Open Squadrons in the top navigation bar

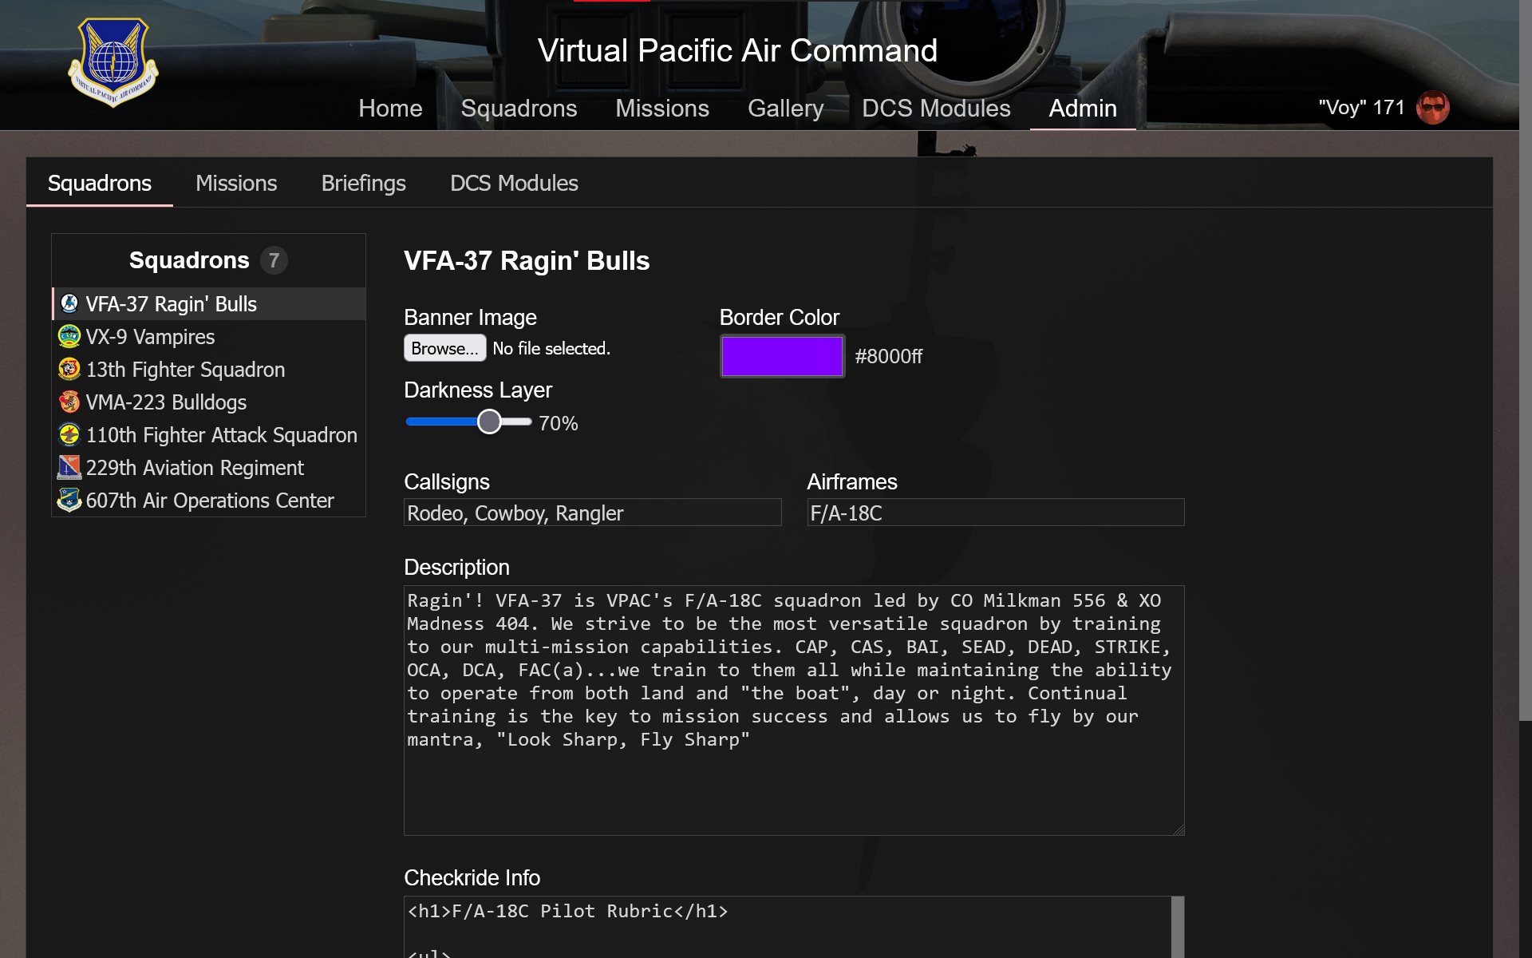click(x=519, y=109)
